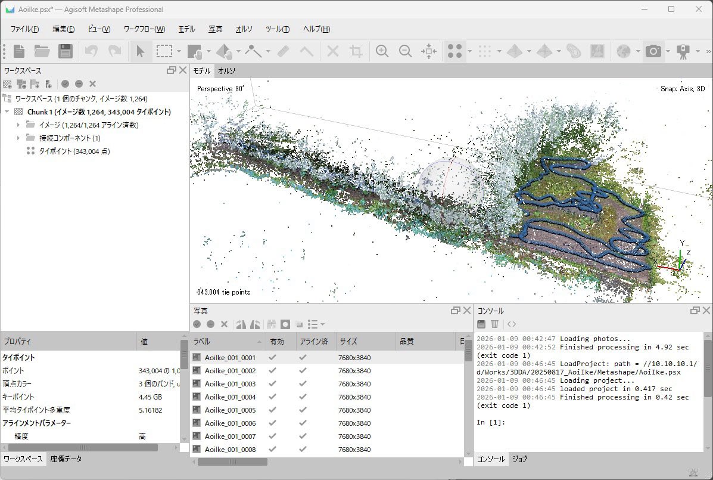Viewport: 713px width, 480px height.
Task: Select the Draw polyline tool
Action: (x=253, y=51)
